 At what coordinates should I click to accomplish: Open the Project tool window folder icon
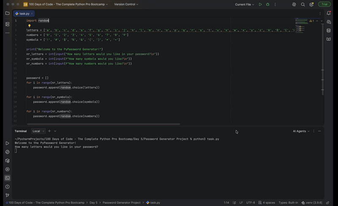tap(7, 13)
